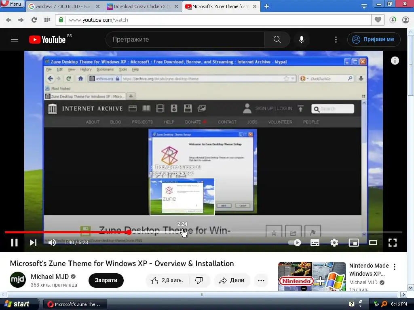Click the red progress bar scrubber

coord(129,232)
